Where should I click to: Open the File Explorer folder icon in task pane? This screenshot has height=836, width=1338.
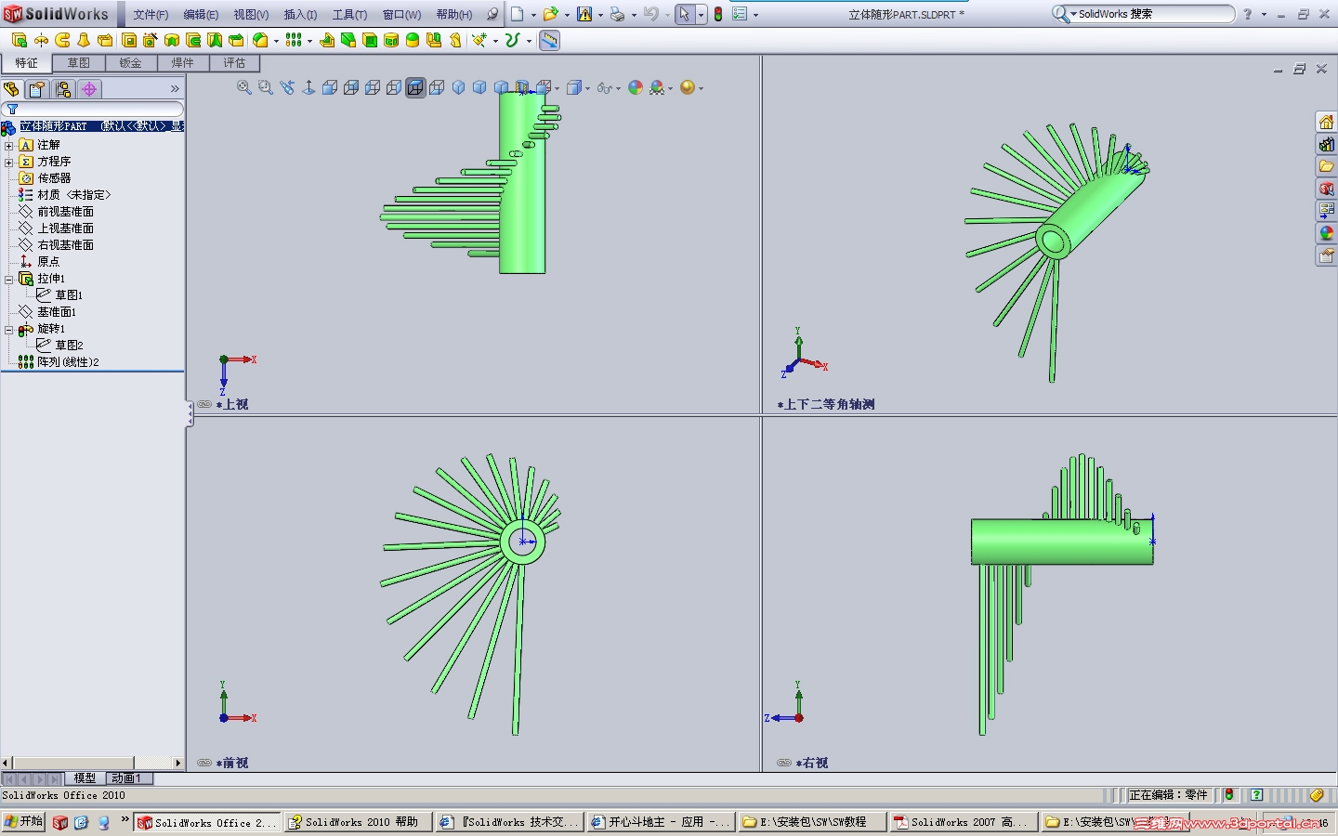1326,166
